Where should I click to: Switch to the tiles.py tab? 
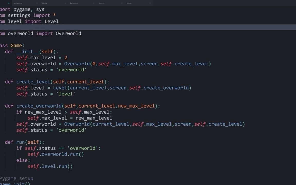click(x=128, y=3)
